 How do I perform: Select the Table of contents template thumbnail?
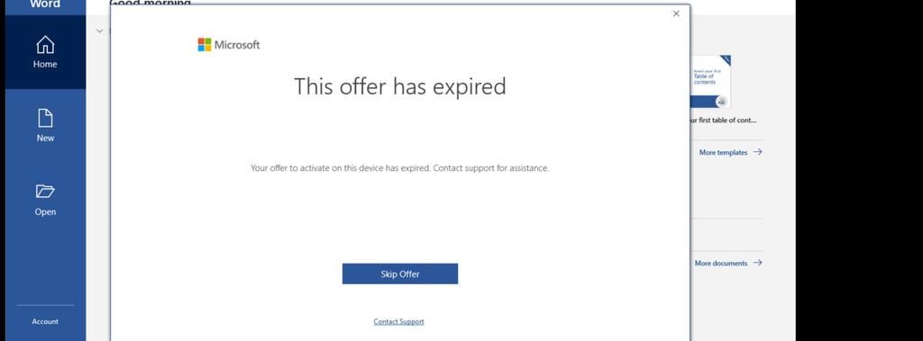point(710,82)
